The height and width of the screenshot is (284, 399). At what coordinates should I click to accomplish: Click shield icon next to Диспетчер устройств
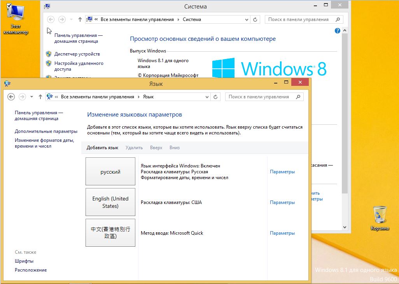49,54
